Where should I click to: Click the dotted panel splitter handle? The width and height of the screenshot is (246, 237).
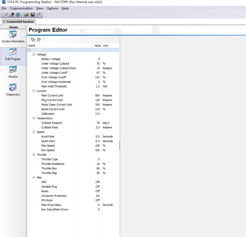(x=120, y=146)
